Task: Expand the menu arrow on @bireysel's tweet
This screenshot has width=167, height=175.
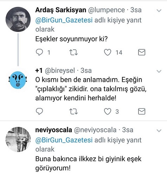Action: click(159, 71)
